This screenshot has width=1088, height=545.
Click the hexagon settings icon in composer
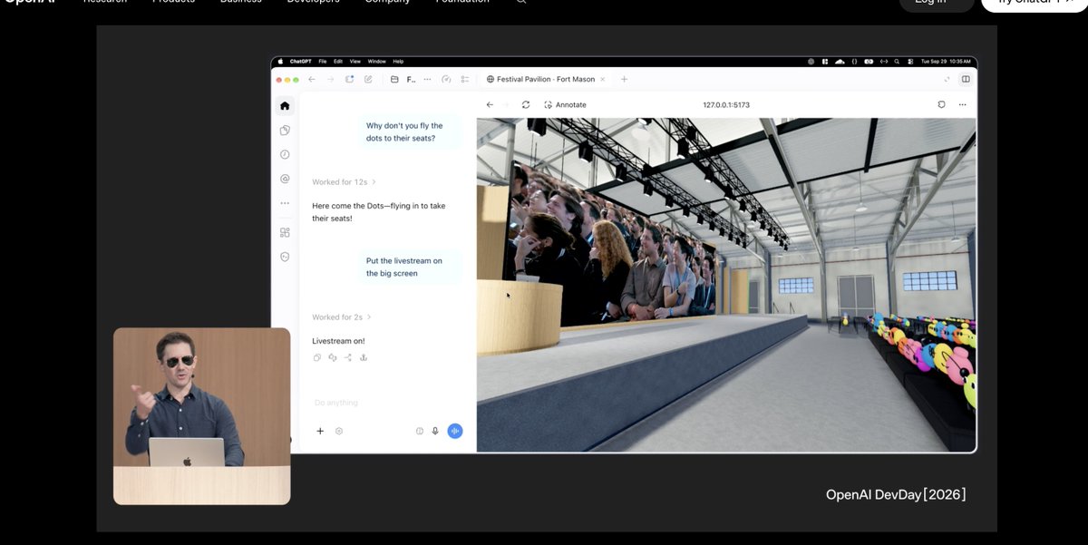(x=339, y=432)
